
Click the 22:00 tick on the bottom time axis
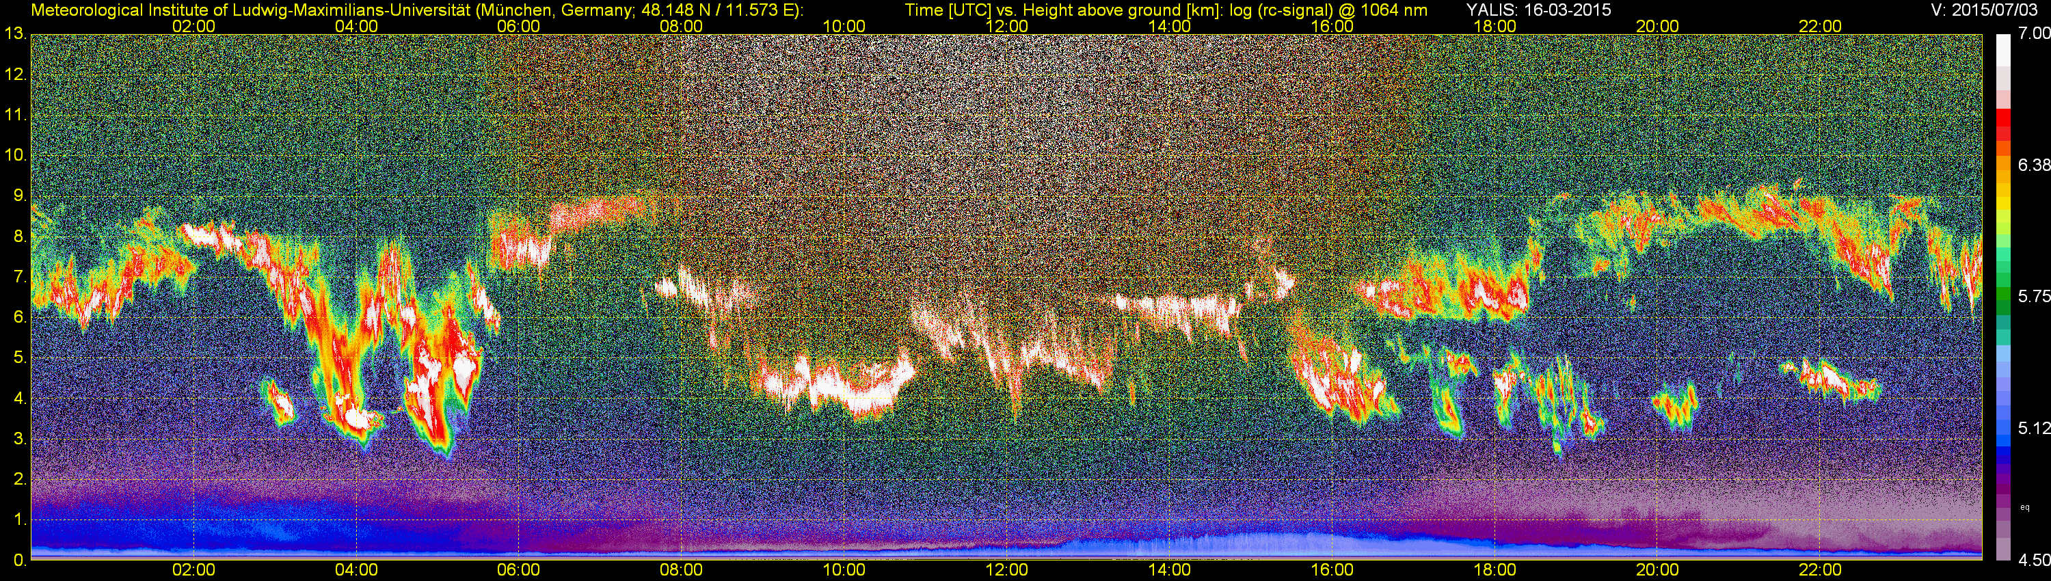[1820, 570]
